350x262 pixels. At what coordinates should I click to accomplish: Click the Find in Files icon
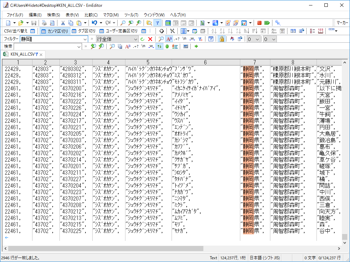149,23
